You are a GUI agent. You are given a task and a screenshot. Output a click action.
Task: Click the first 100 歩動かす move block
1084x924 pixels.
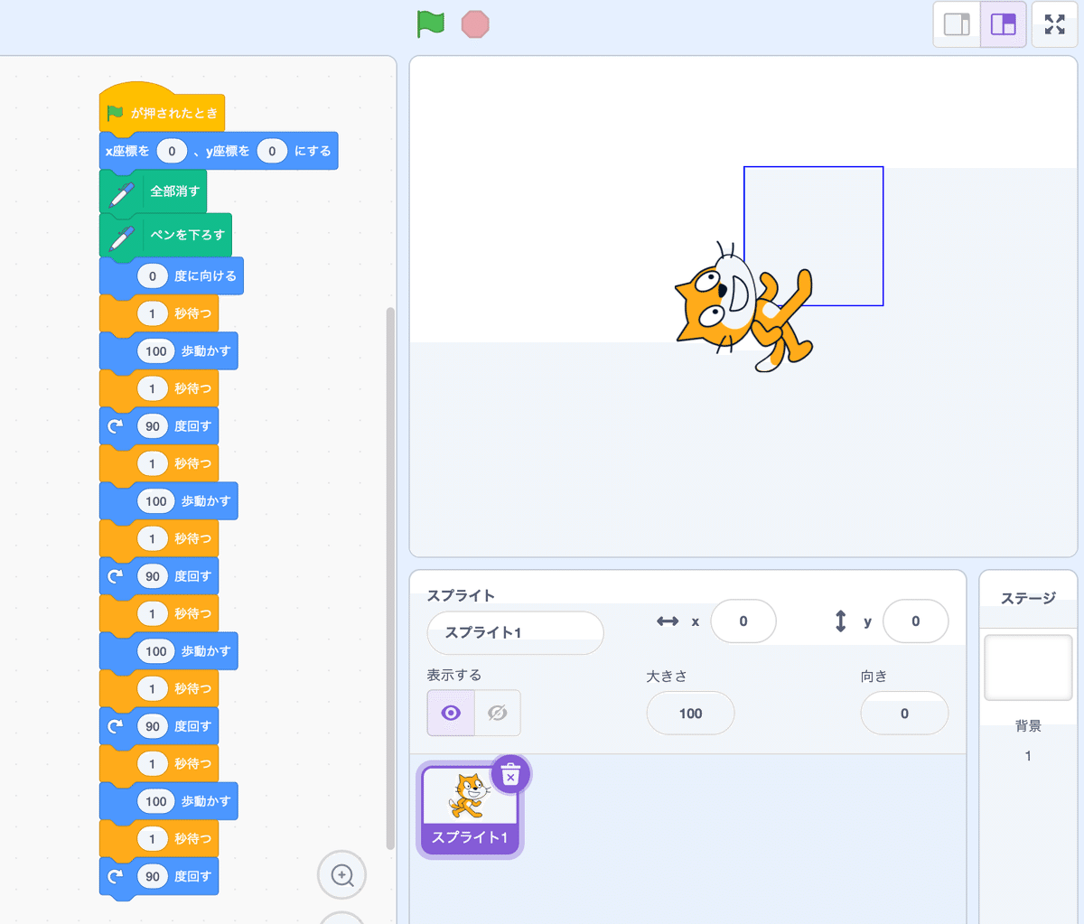coord(169,351)
